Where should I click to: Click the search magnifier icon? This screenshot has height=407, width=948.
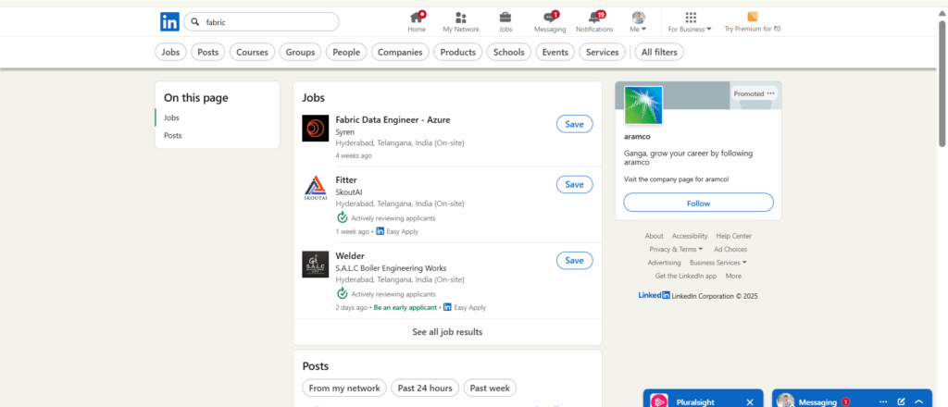(195, 22)
